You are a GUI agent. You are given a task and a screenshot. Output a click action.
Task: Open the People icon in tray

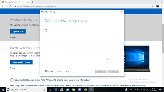(131, 90)
